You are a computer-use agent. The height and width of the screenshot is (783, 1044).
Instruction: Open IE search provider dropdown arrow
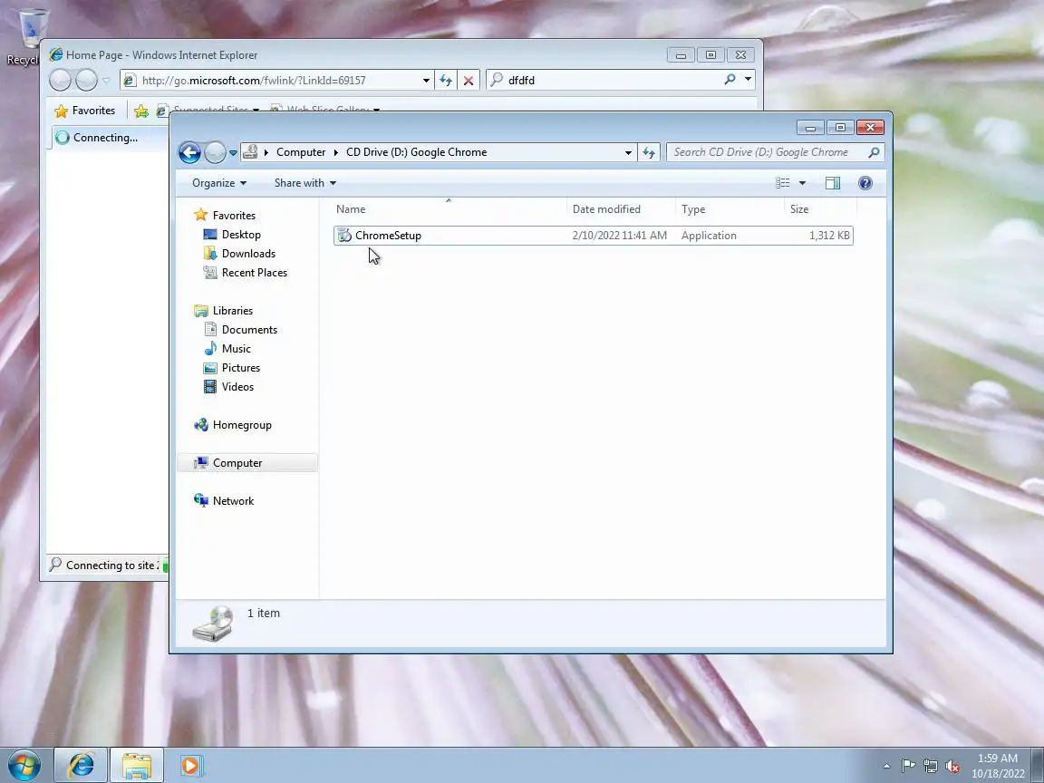tap(748, 80)
